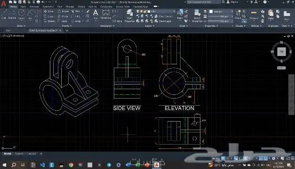The height and width of the screenshot is (169, 295).
Task: Activate the Scale command
Action: coord(63,21)
